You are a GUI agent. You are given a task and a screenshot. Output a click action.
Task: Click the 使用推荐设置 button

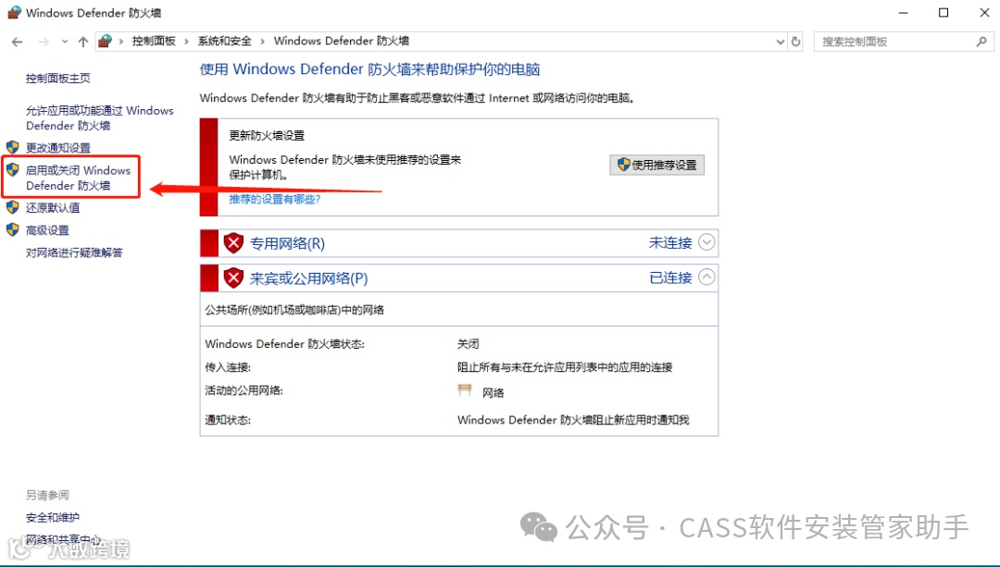pos(656,165)
